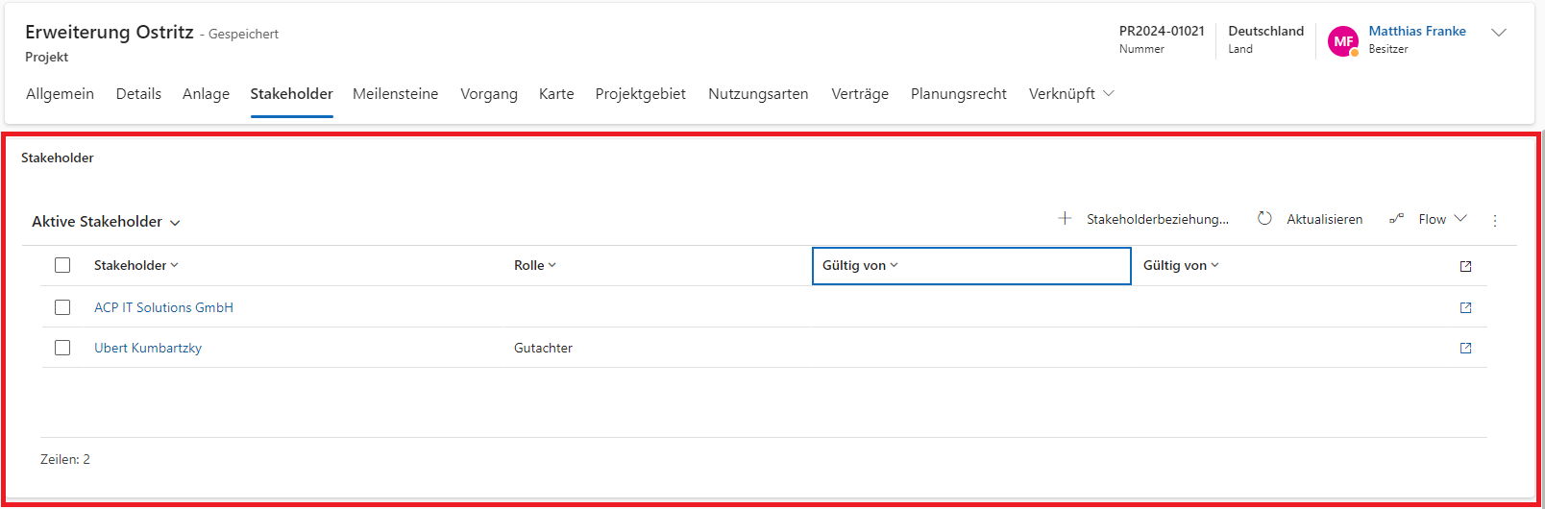1545x509 pixels.
Task: Click the Aktualisieren refresh icon
Action: [x=1264, y=219]
